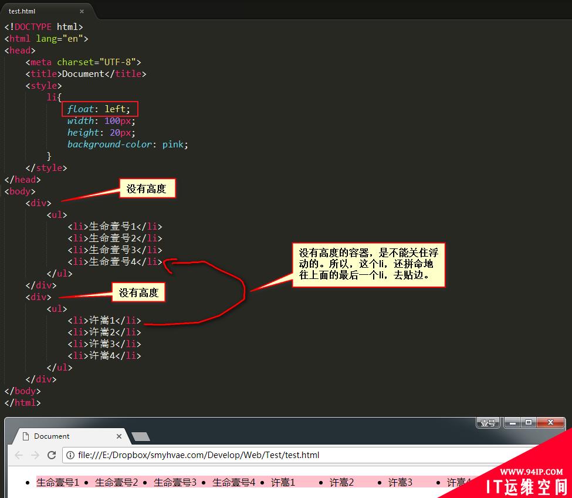The height and width of the screenshot is (498, 572).
Task: Click the <title>Document</title> line
Action: click(x=86, y=74)
